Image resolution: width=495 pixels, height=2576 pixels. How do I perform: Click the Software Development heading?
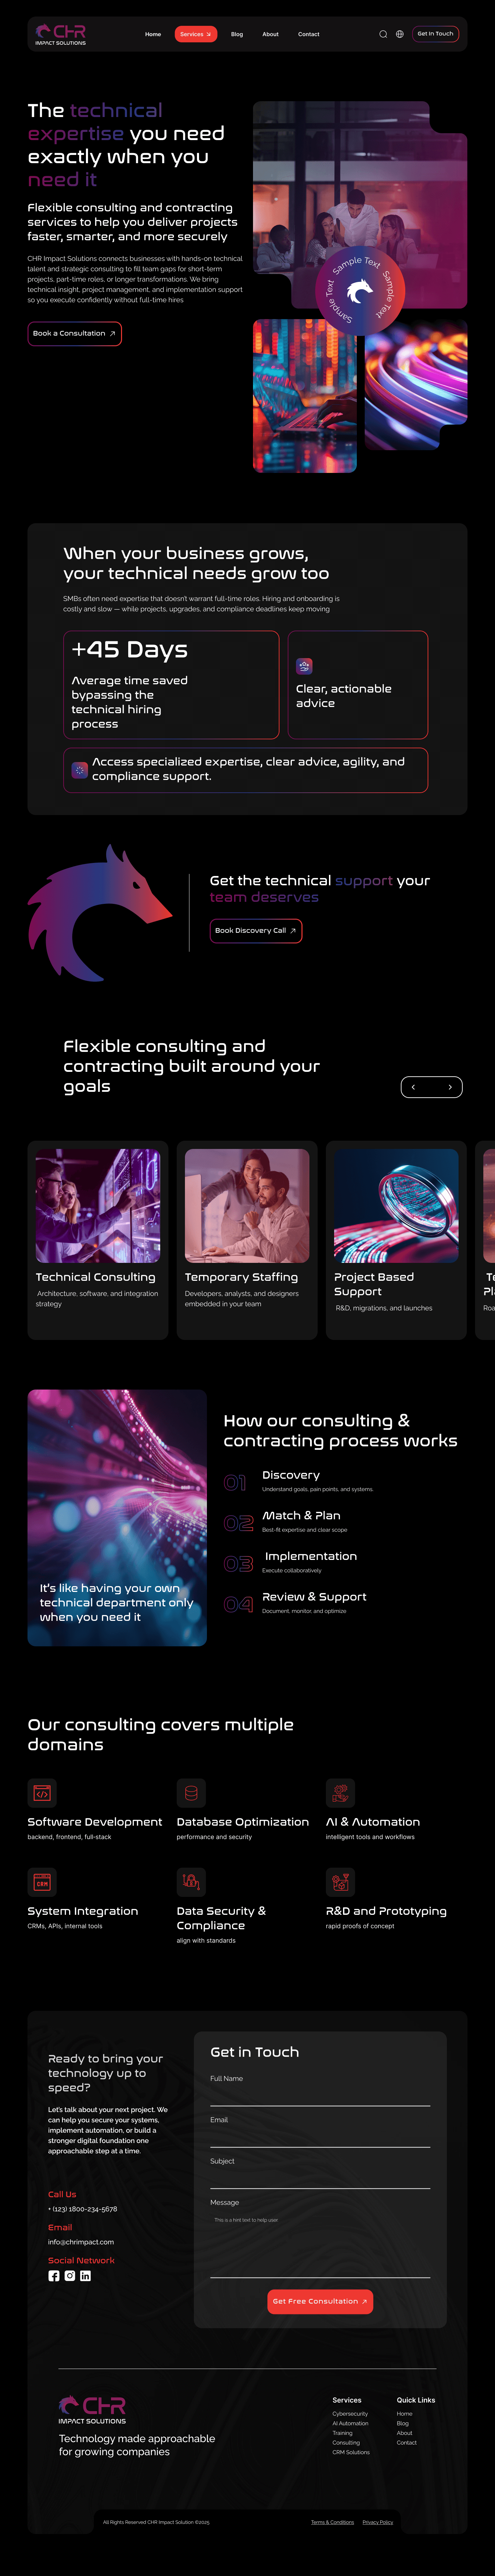(95, 1822)
